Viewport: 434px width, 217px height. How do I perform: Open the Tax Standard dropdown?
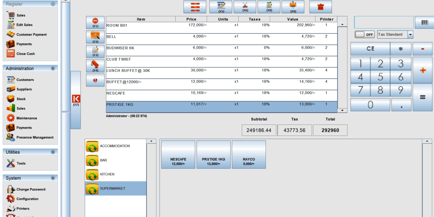point(410,35)
